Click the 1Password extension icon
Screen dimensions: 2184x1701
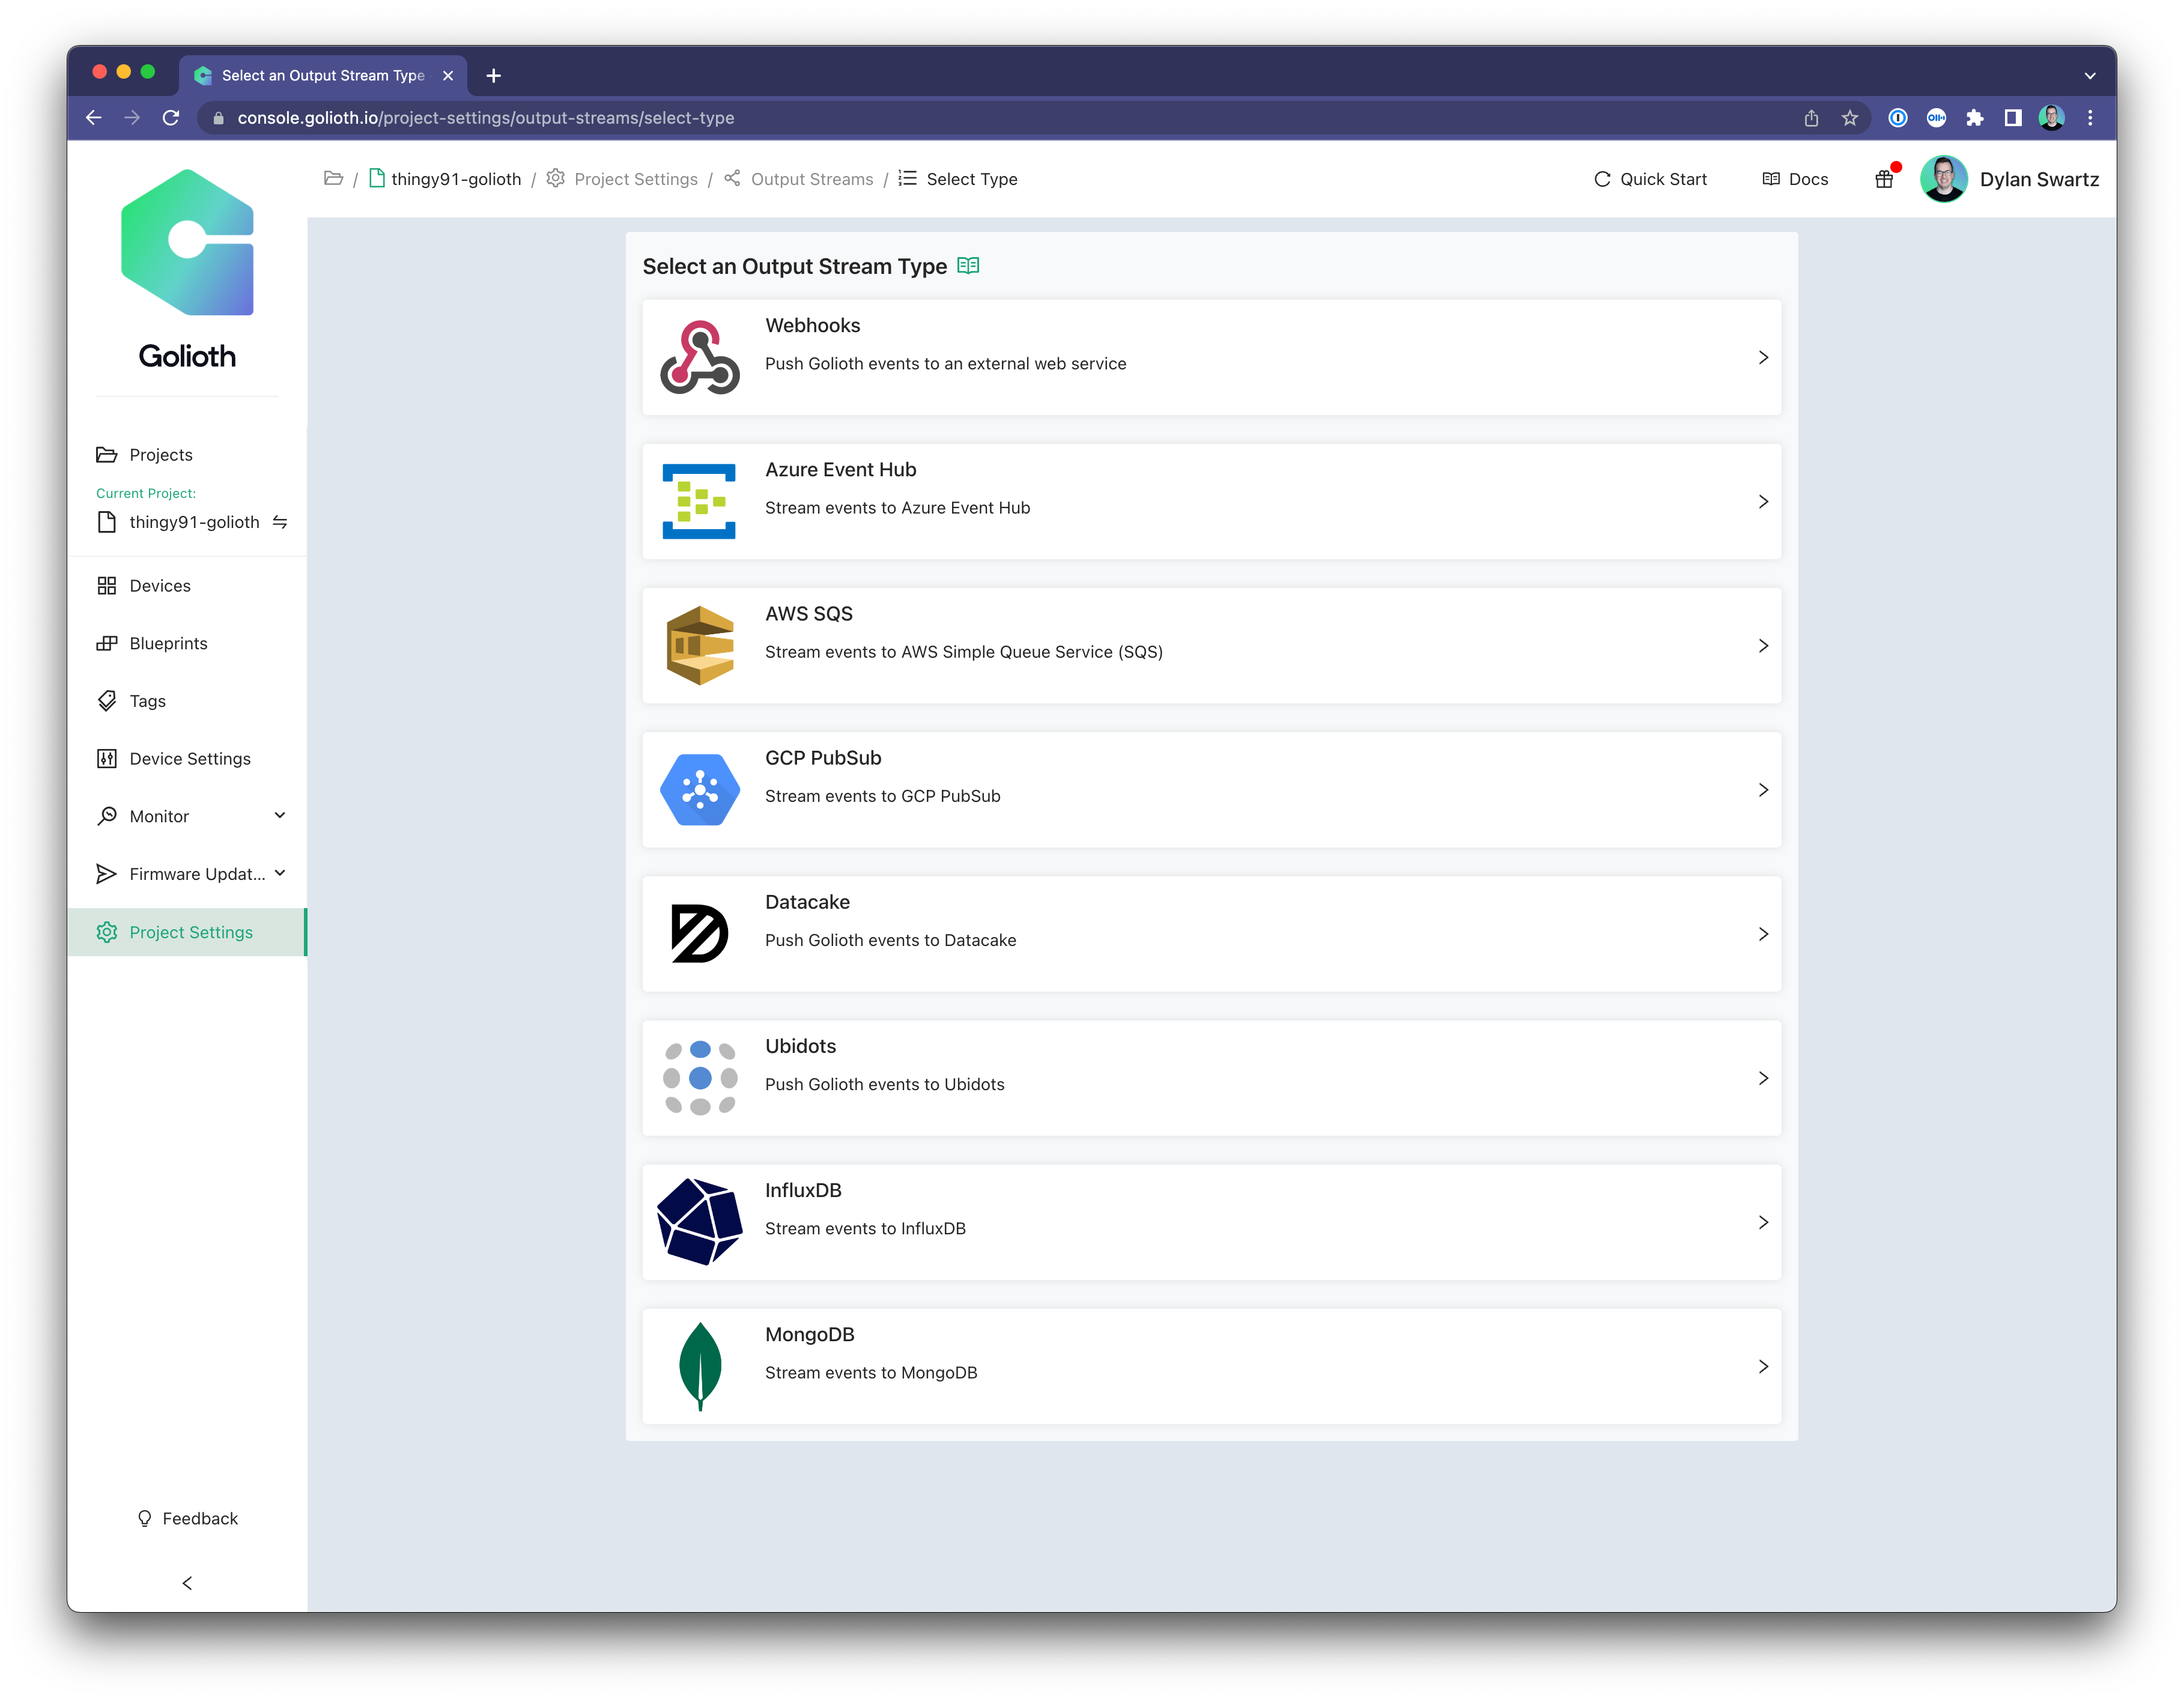click(1898, 118)
